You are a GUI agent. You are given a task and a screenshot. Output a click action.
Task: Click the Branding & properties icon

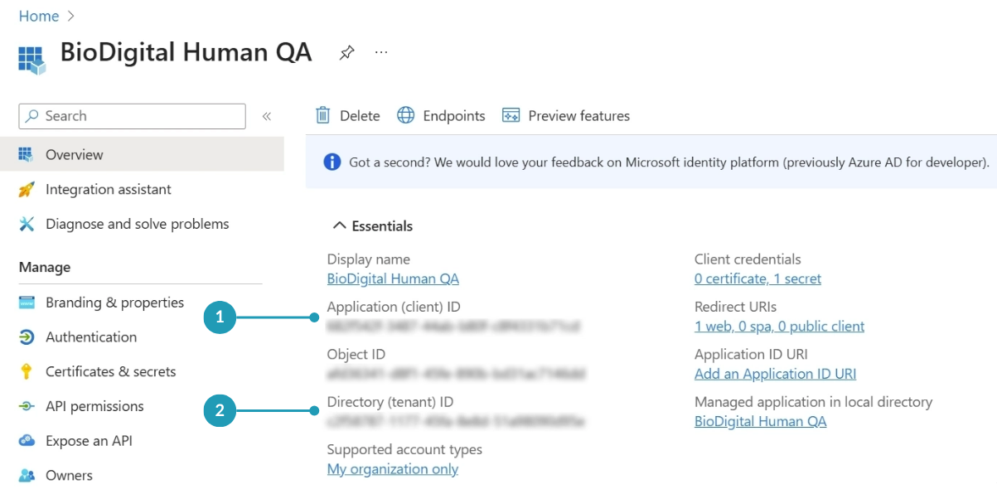point(27,303)
